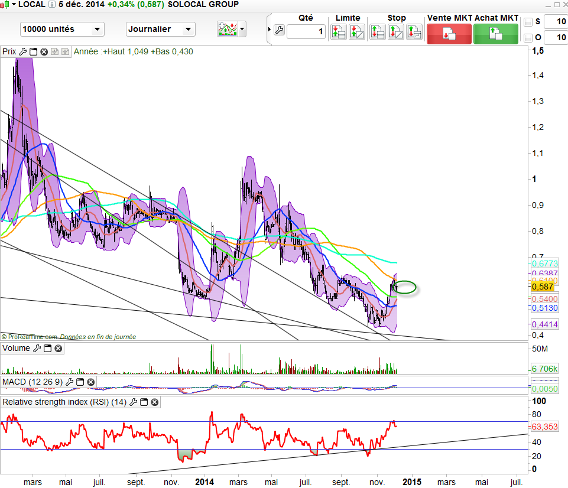This screenshot has height=488, width=568.
Task: Click the 2015 year label on time axis
Action: click(x=412, y=482)
